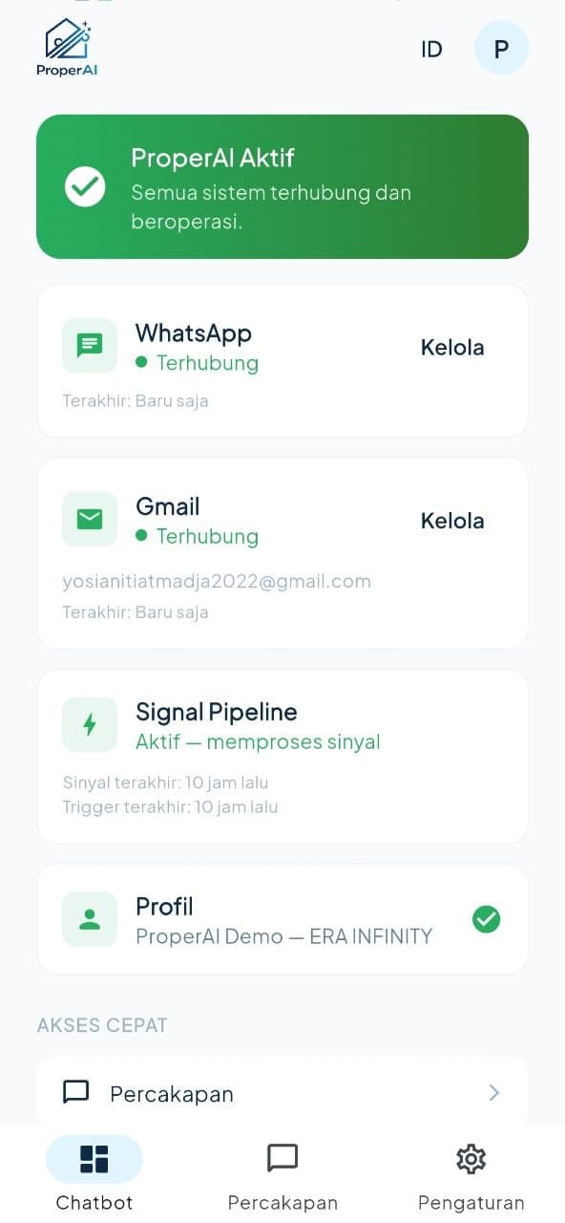Click the green checkmark on Profil card
565x1223 pixels.
[x=487, y=919]
